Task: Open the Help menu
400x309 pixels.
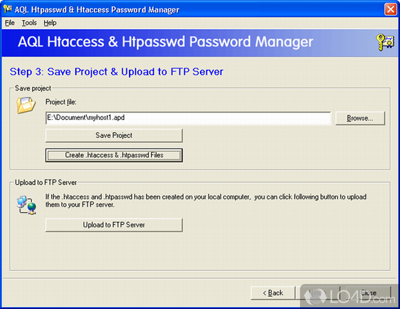Action: click(x=49, y=22)
